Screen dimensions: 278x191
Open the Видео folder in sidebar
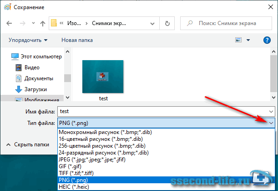32,67
